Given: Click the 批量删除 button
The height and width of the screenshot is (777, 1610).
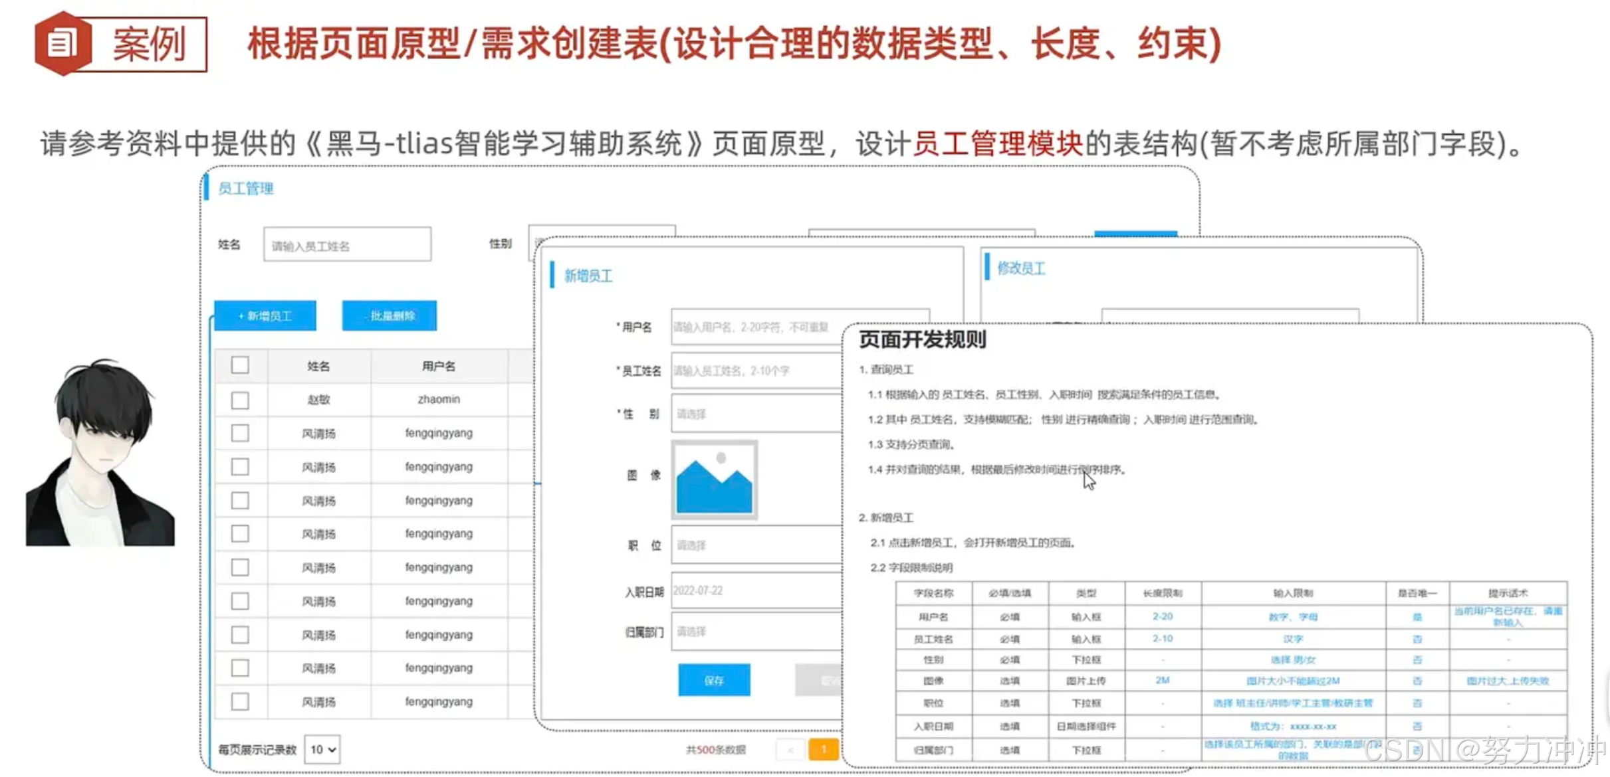Looking at the screenshot, I should [x=390, y=316].
